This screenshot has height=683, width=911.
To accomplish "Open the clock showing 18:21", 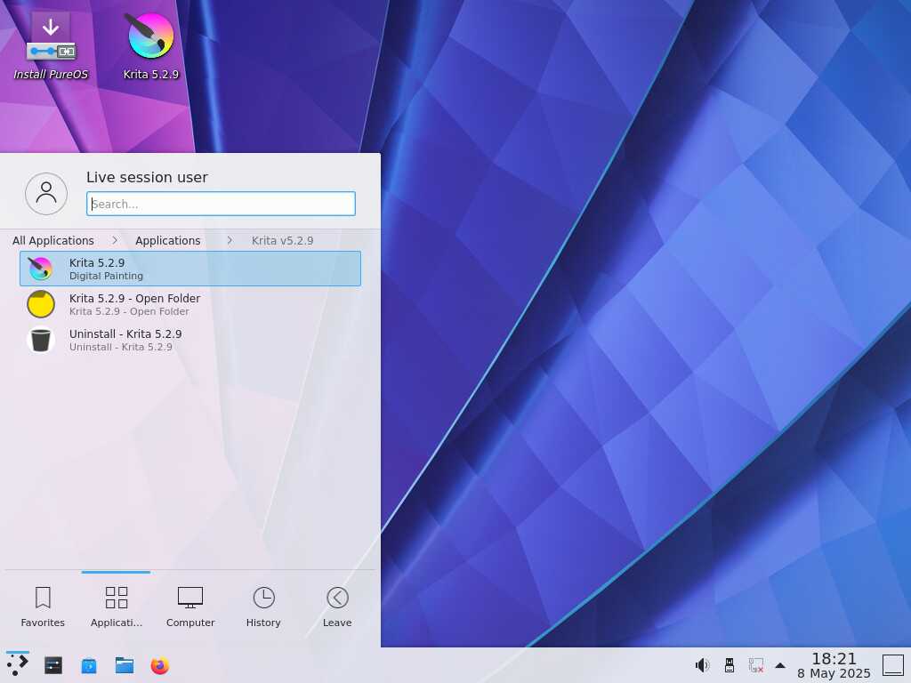I will 834,665.
